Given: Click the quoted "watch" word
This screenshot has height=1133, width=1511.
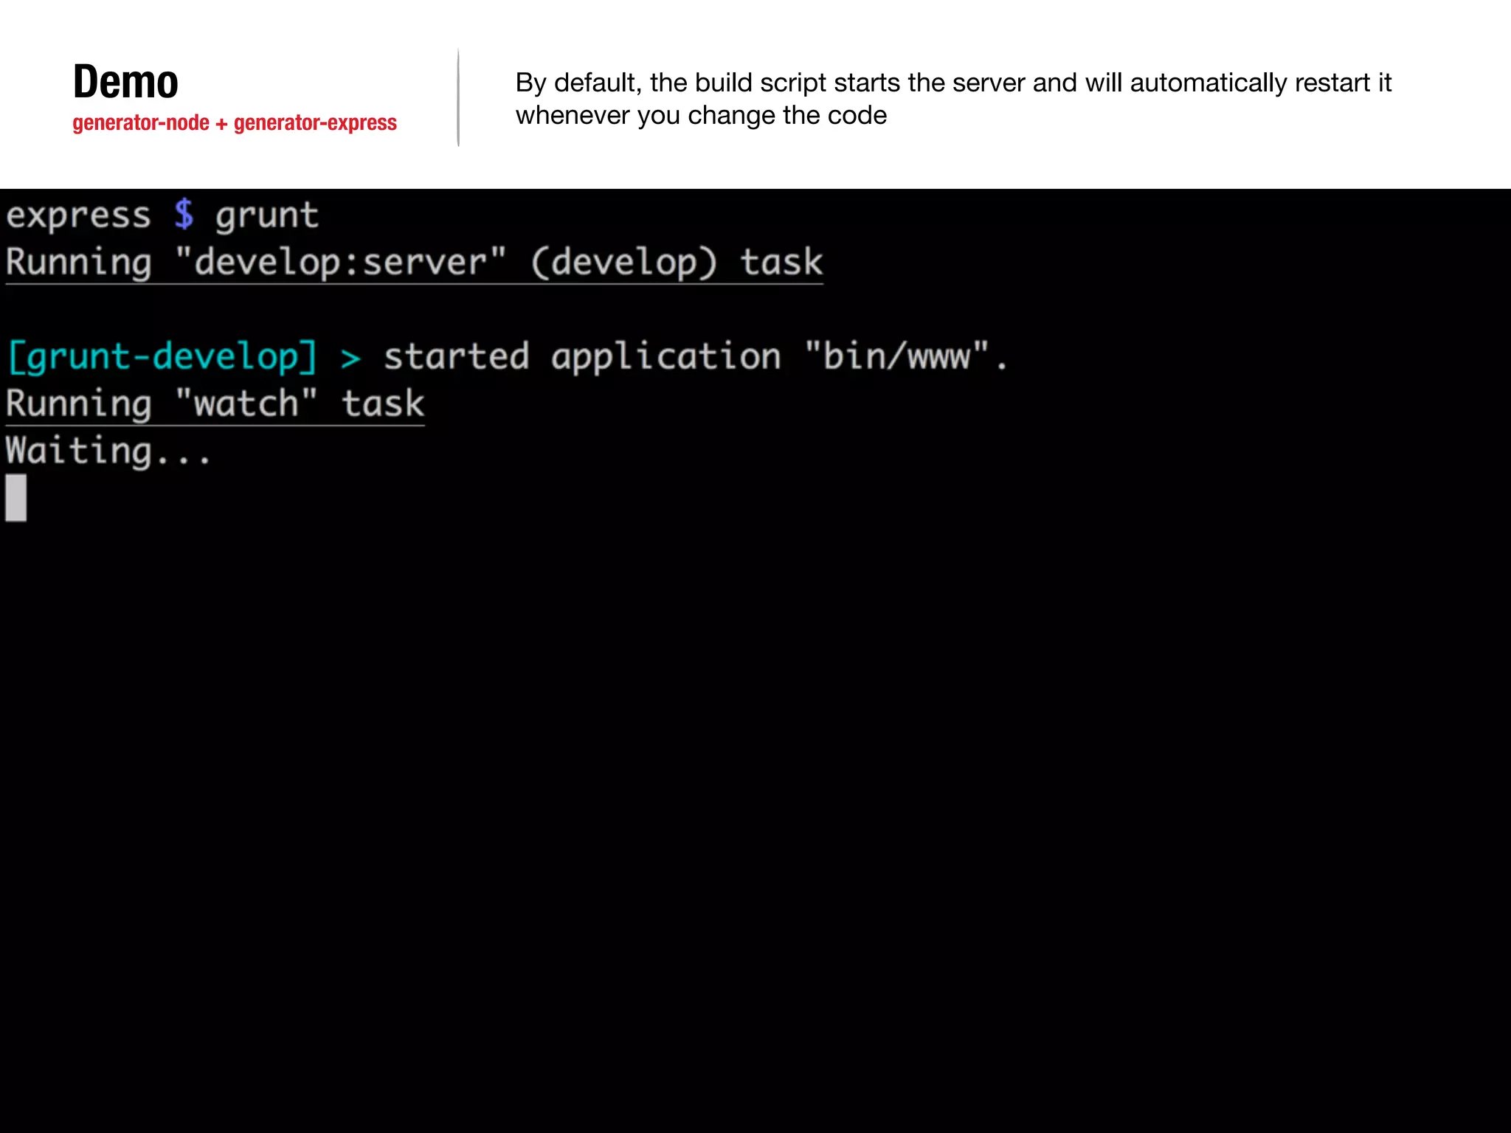Looking at the screenshot, I should (x=246, y=404).
